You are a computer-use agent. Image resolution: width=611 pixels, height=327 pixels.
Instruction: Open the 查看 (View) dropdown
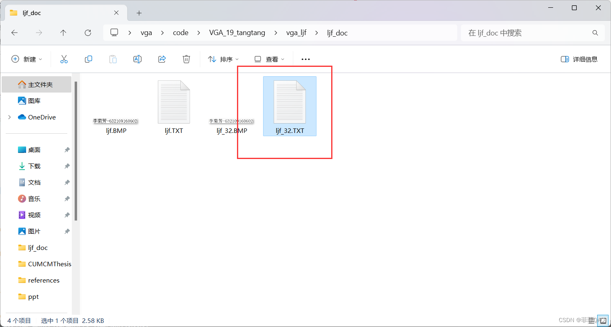(269, 59)
